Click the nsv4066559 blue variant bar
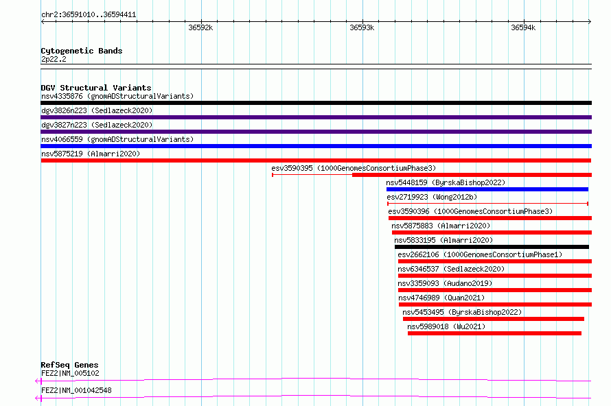This screenshot has width=611, height=406. [316, 146]
